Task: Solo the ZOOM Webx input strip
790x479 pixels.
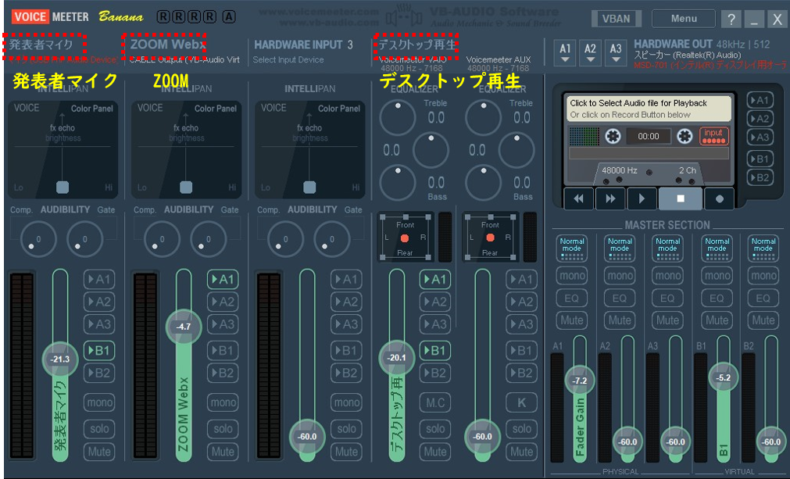Action: 223,429
